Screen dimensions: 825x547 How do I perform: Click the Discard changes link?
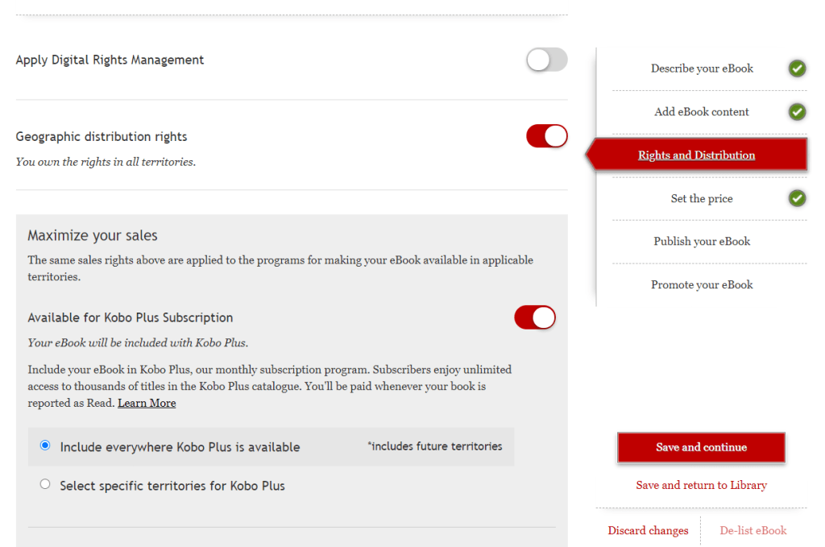648,530
